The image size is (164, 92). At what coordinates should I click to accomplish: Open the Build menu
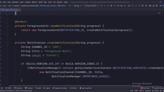coord(41,2)
